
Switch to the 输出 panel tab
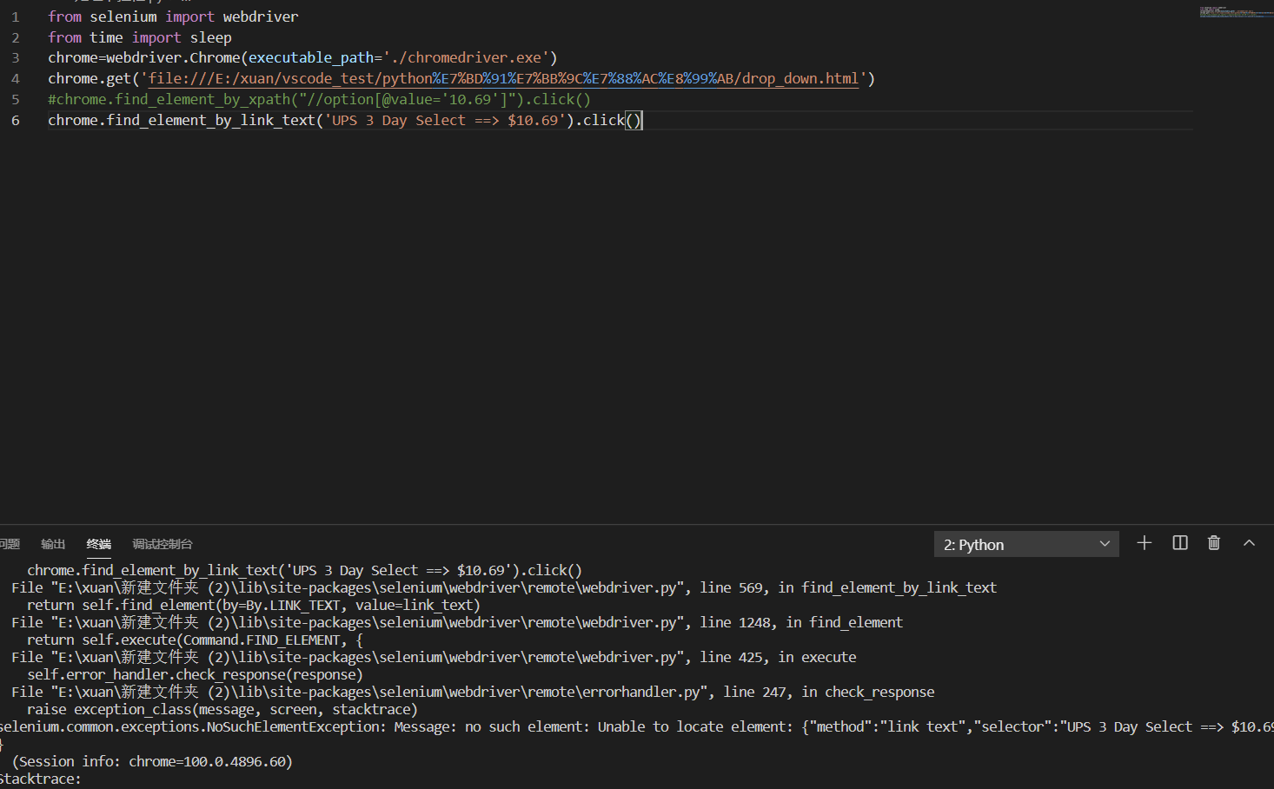pyautogui.click(x=53, y=544)
